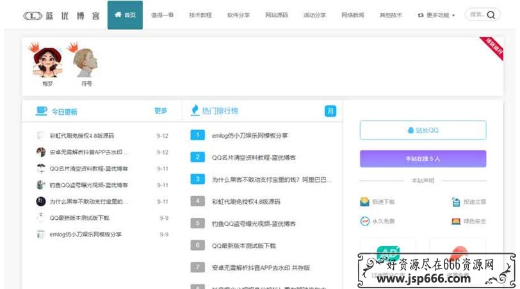
Task: Click the 快速下载 icon
Action: pyautogui.click(x=365, y=202)
